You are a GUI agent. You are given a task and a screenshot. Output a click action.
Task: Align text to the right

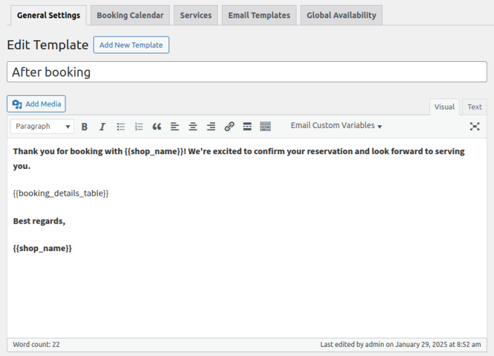tap(211, 127)
